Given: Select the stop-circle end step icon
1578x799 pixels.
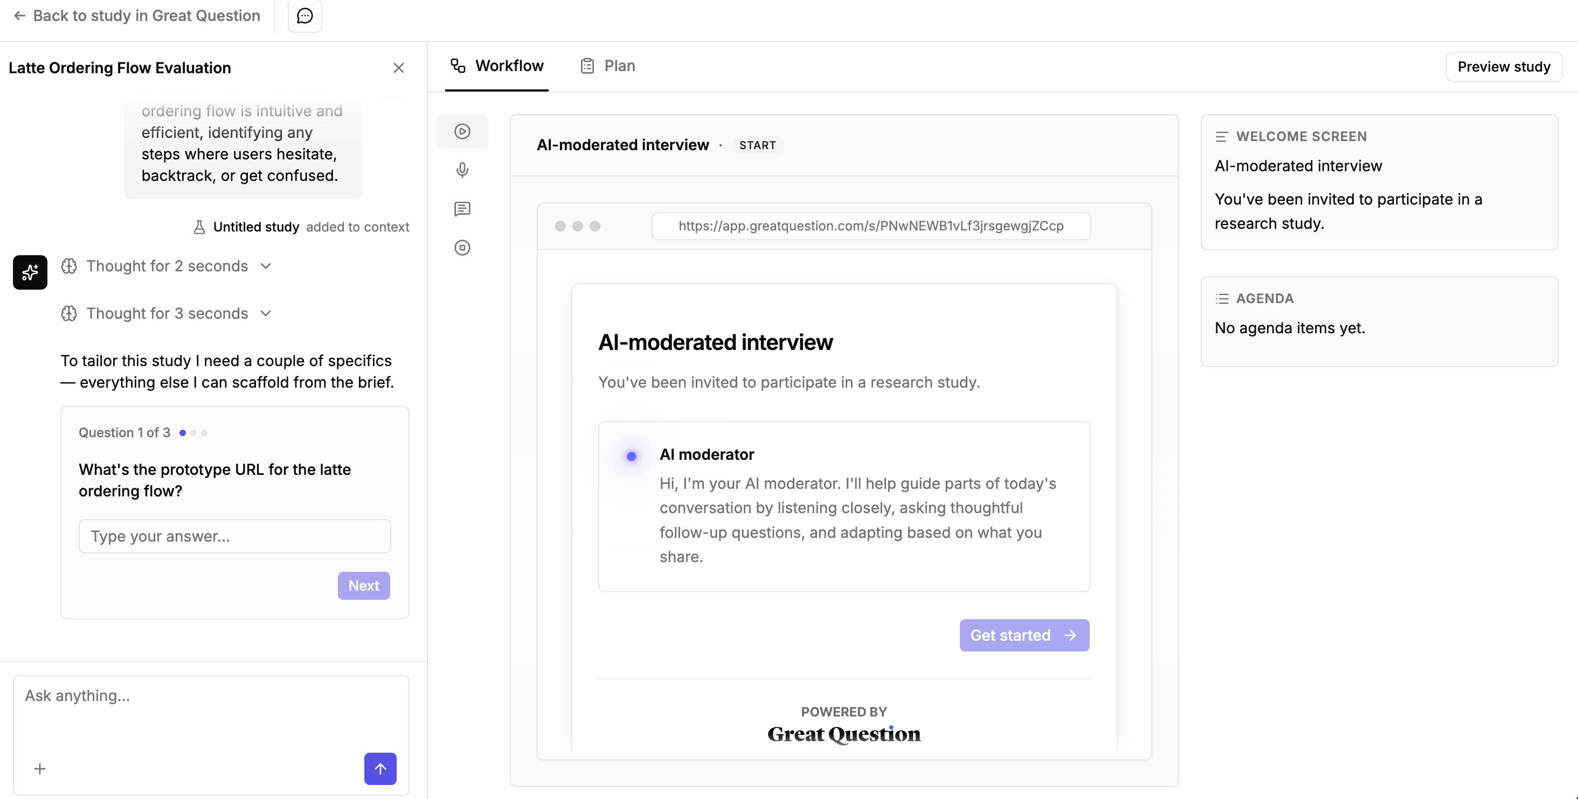Looking at the screenshot, I should click(x=462, y=248).
